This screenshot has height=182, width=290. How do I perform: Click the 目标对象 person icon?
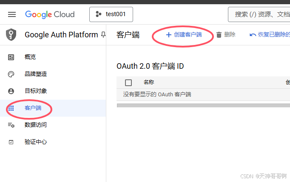pyautogui.click(x=11, y=91)
